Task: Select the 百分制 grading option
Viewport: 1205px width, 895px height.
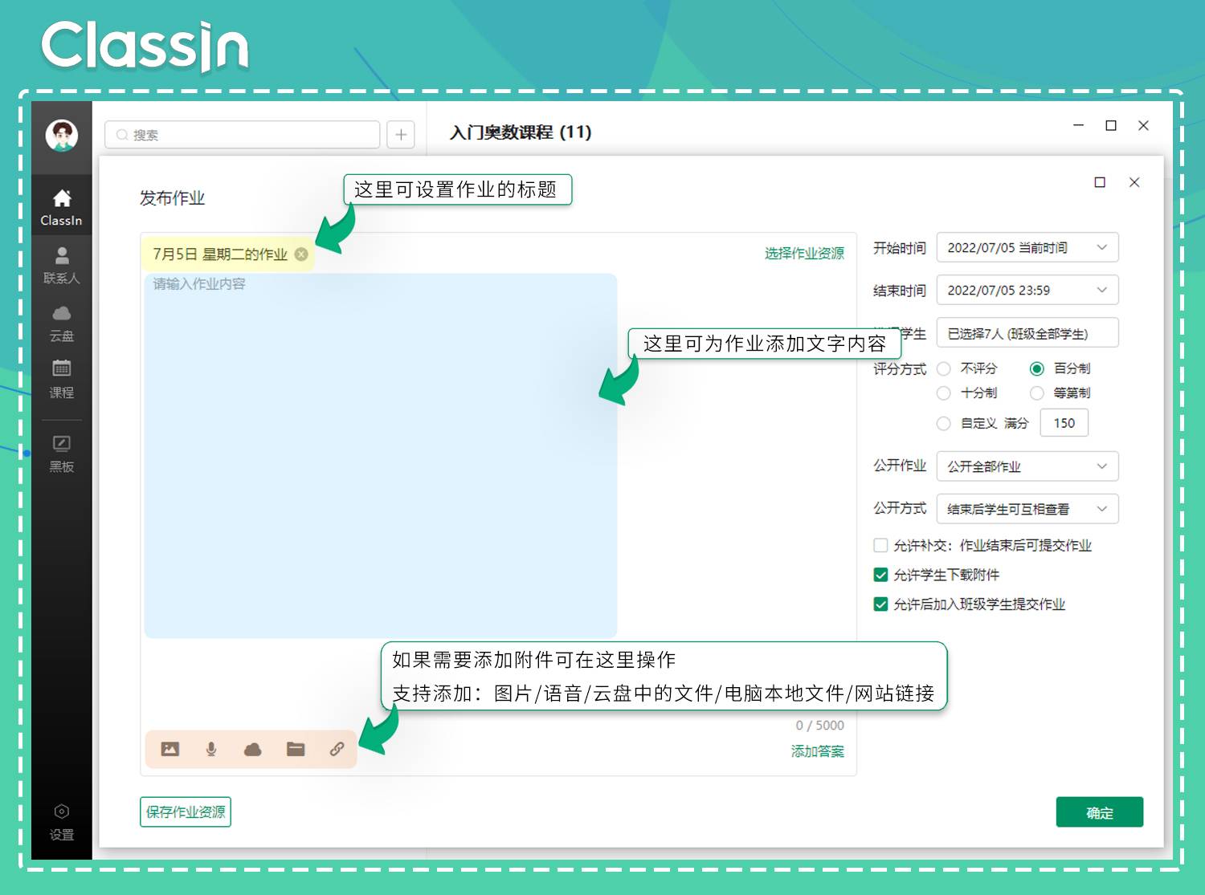Action: tap(1037, 368)
